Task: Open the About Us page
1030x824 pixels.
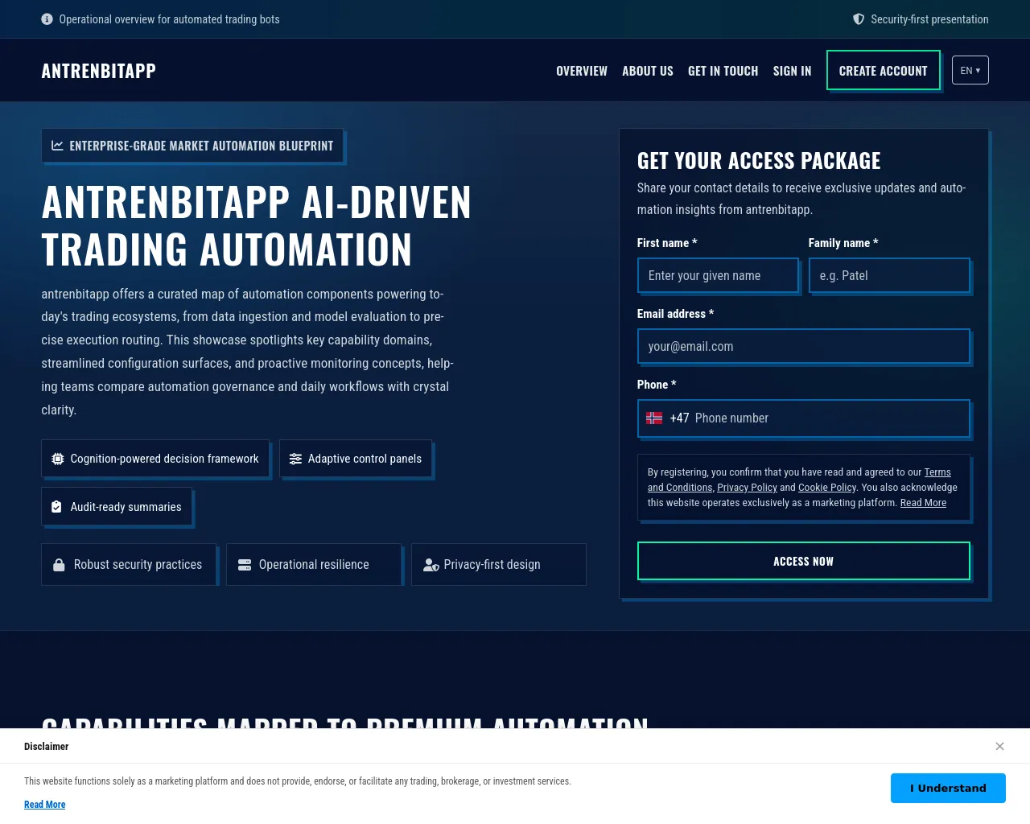Action: (x=648, y=71)
